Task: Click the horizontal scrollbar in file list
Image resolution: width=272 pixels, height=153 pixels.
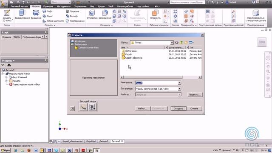Action: point(153,77)
